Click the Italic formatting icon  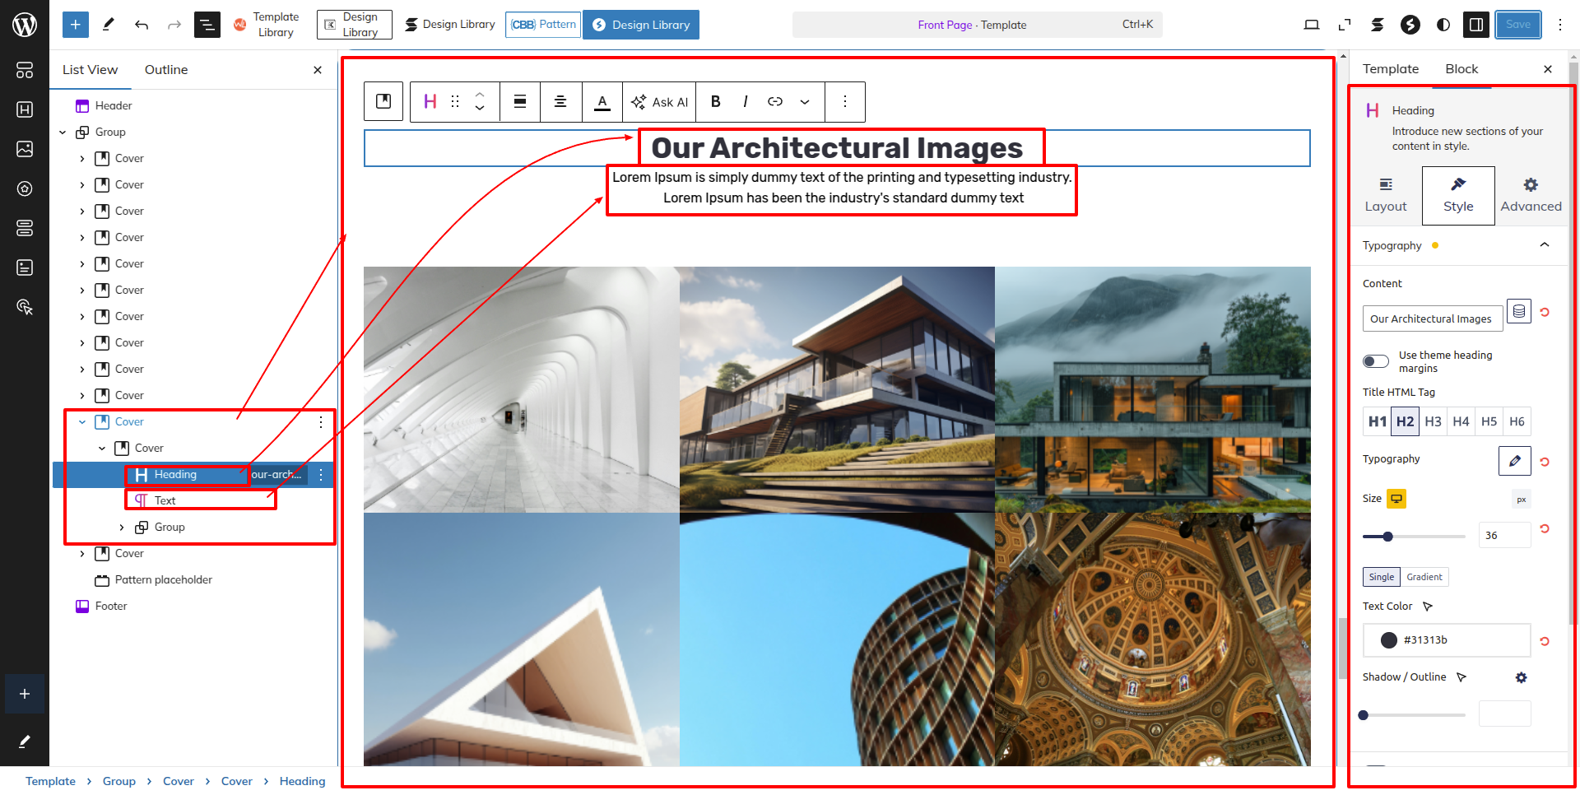point(745,101)
